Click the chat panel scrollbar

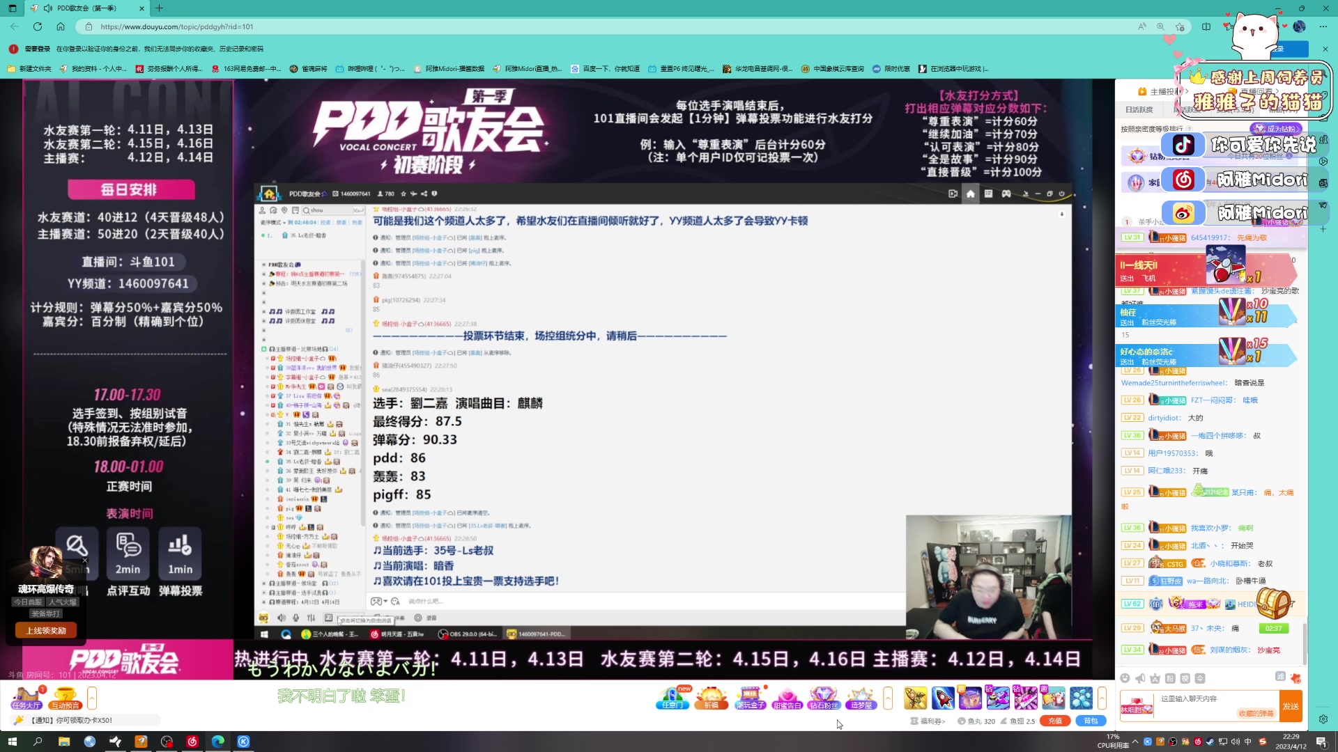(x=1304, y=644)
